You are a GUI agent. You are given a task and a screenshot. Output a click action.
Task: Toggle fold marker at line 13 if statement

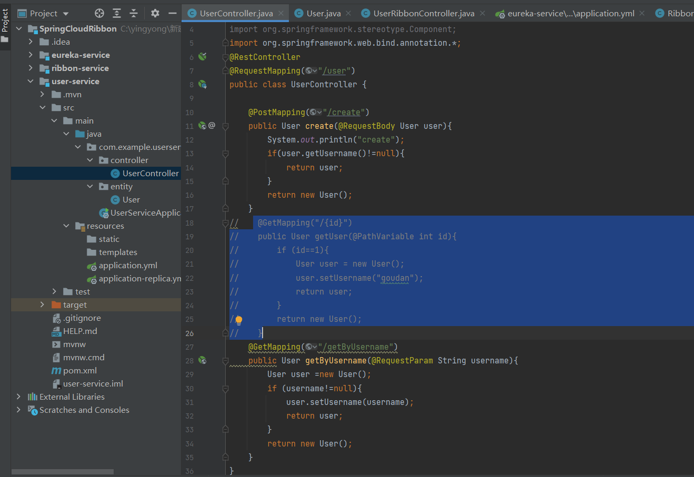click(x=225, y=154)
